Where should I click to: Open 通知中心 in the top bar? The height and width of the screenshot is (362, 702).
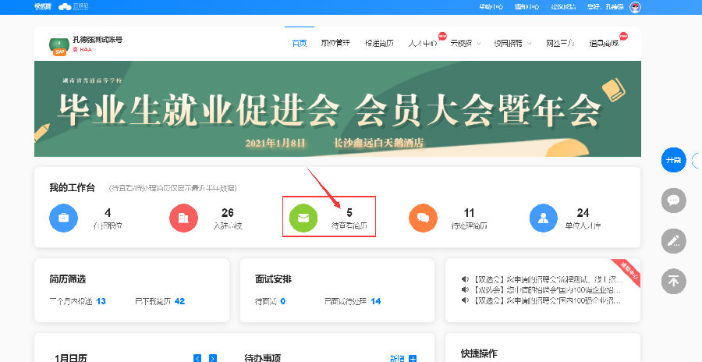pos(526,7)
